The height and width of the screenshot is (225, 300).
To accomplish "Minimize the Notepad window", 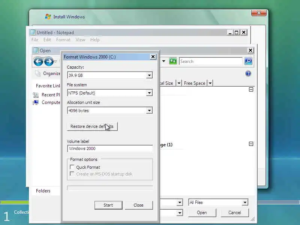I will click(230, 33).
